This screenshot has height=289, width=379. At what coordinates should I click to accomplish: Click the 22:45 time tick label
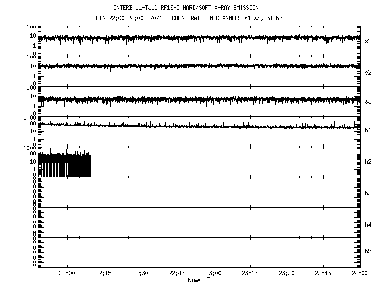177,274
